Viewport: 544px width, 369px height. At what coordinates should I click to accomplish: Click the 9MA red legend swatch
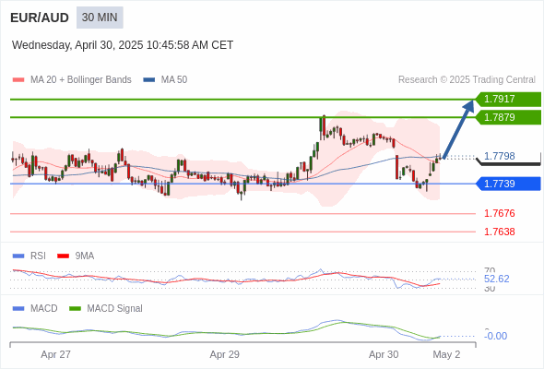pos(63,256)
